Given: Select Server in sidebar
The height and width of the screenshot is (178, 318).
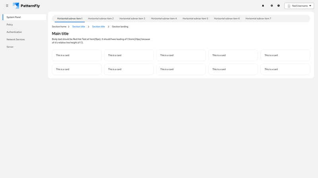Looking at the screenshot, I should [24, 47].
